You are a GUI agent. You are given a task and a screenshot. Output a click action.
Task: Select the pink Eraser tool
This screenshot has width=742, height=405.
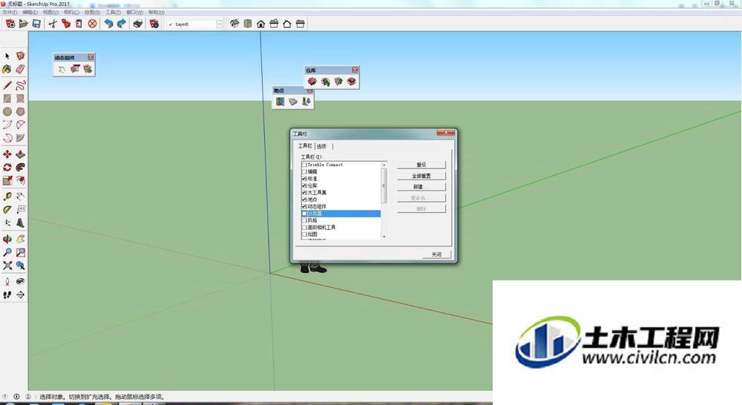coord(20,69)
